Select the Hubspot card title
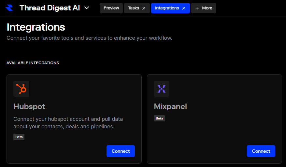This screenshot has height=167, width=286. (x=29, y=106)
